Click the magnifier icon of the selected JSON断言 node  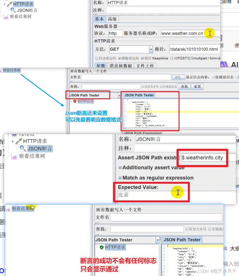click(23, 149)
